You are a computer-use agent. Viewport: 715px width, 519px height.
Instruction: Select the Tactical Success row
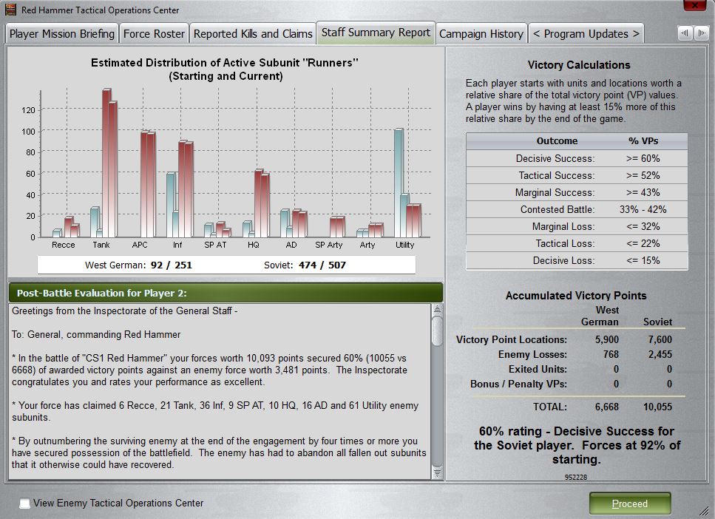pyautogui.click(x=577, y=175)
